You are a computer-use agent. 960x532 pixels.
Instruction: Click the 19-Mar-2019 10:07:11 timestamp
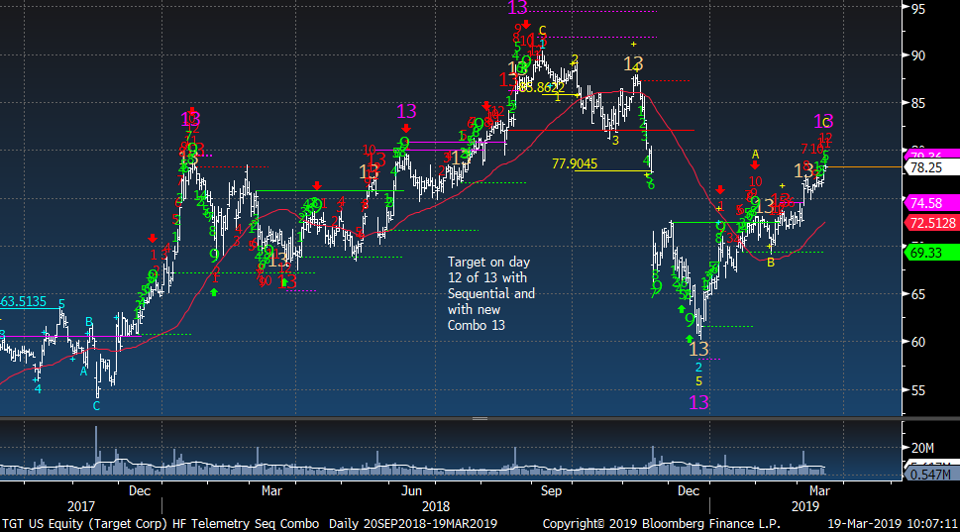point(892,524)
